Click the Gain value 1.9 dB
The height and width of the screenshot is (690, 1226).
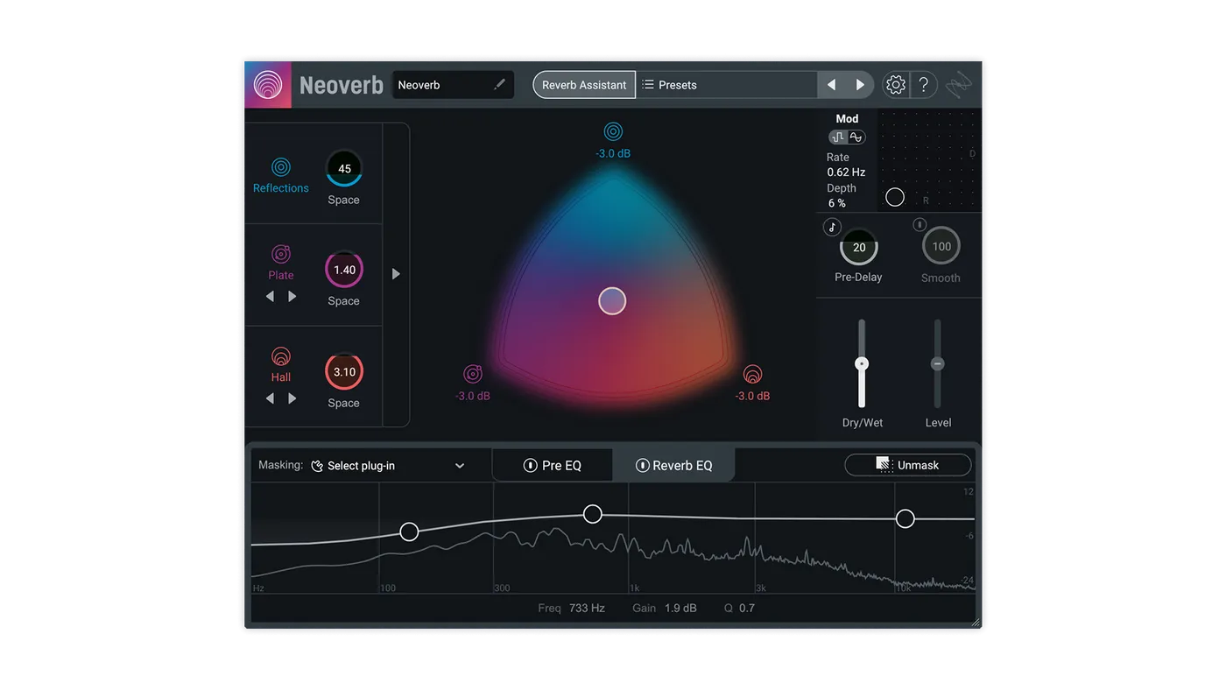click(680, 608)
